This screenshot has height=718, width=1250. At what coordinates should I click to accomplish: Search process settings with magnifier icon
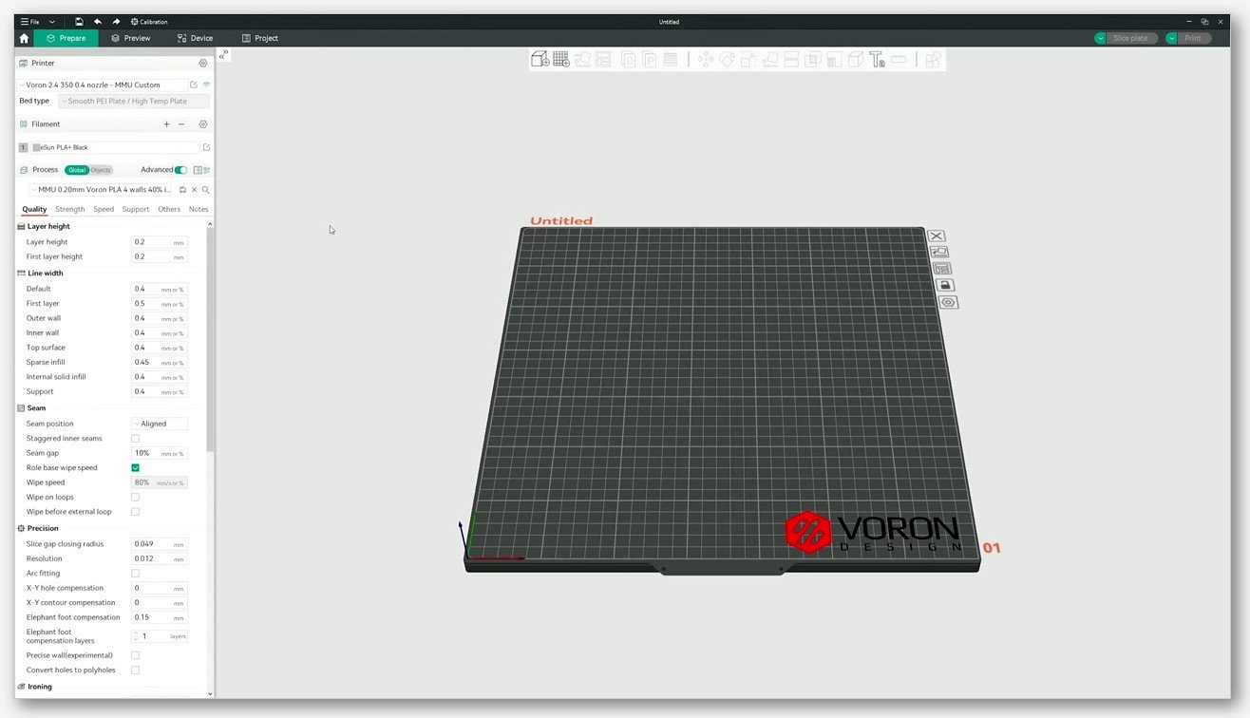(205, 190)
